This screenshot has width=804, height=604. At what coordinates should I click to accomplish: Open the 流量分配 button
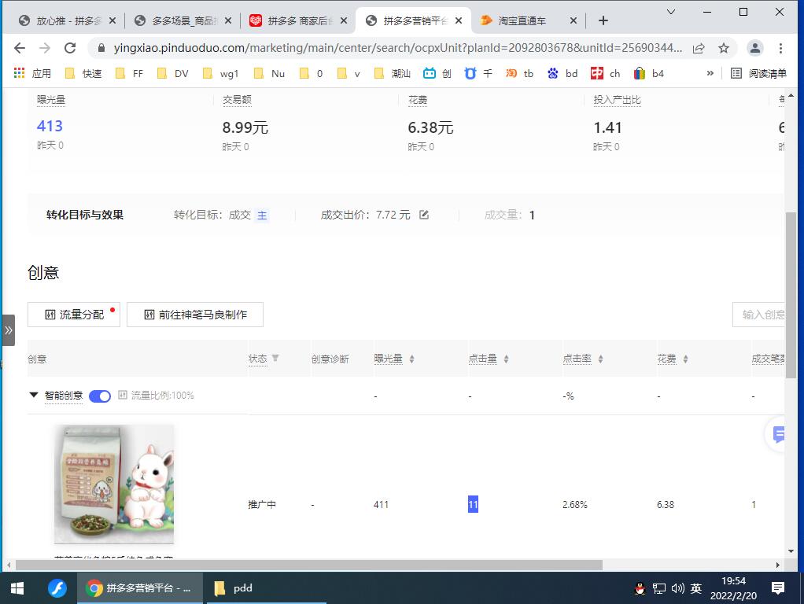[x=74, y=315]
